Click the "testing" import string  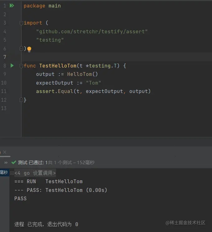pyautogui.click(x=50, y=40)
